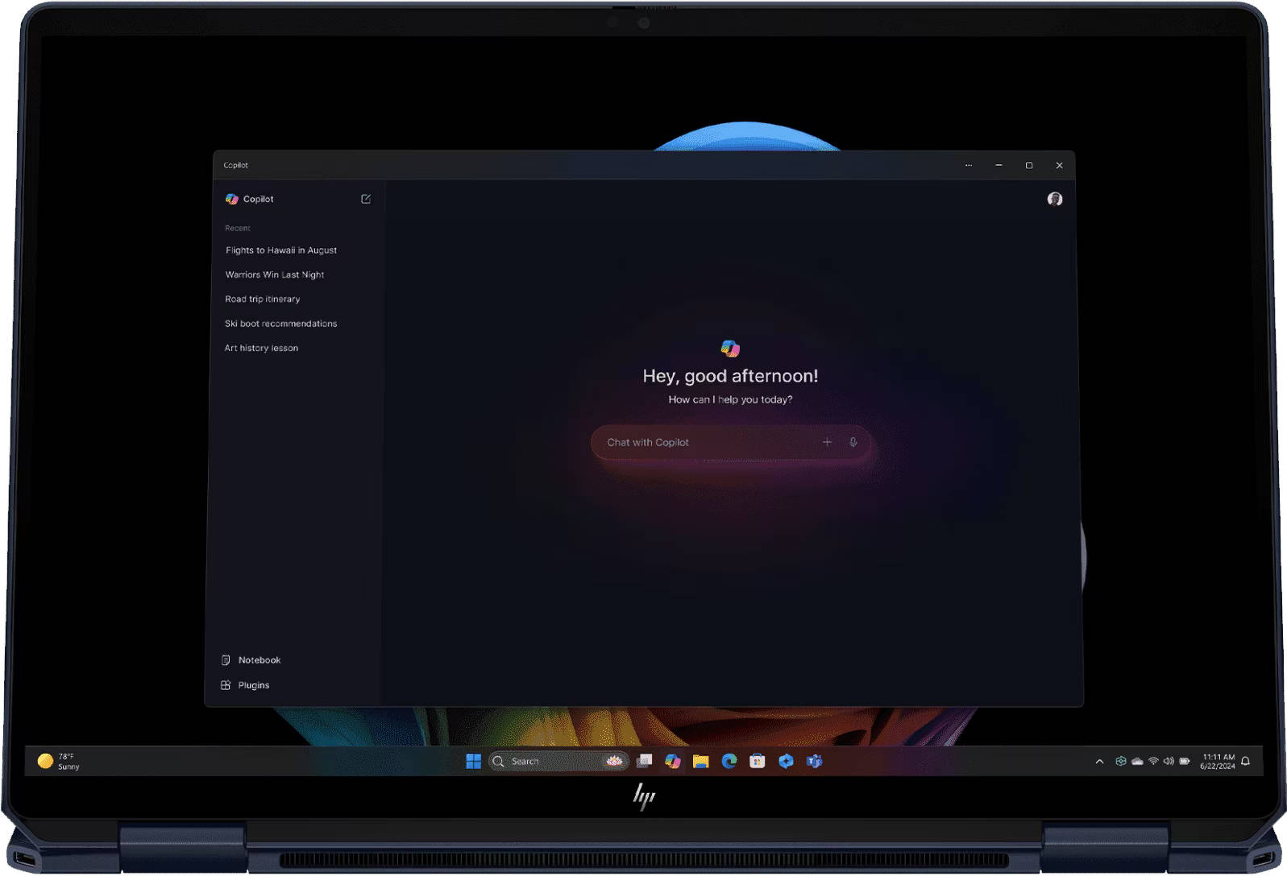Open the Wi-Fi network settings
This screenshot has width=1287, height=876.
coord(1153,761)
